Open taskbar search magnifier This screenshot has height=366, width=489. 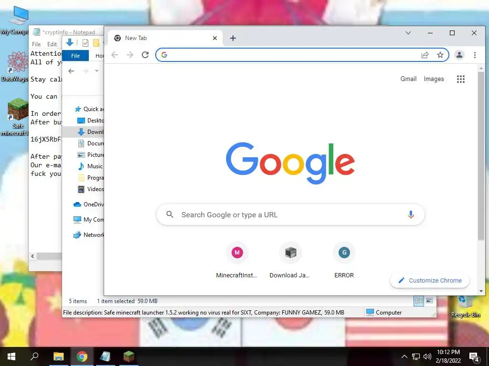click(x=34, y=356)
